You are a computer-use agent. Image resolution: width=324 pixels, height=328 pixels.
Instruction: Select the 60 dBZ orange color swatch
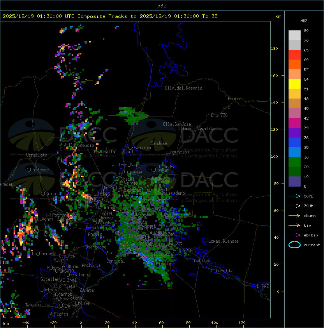click(x=294, y=64)
